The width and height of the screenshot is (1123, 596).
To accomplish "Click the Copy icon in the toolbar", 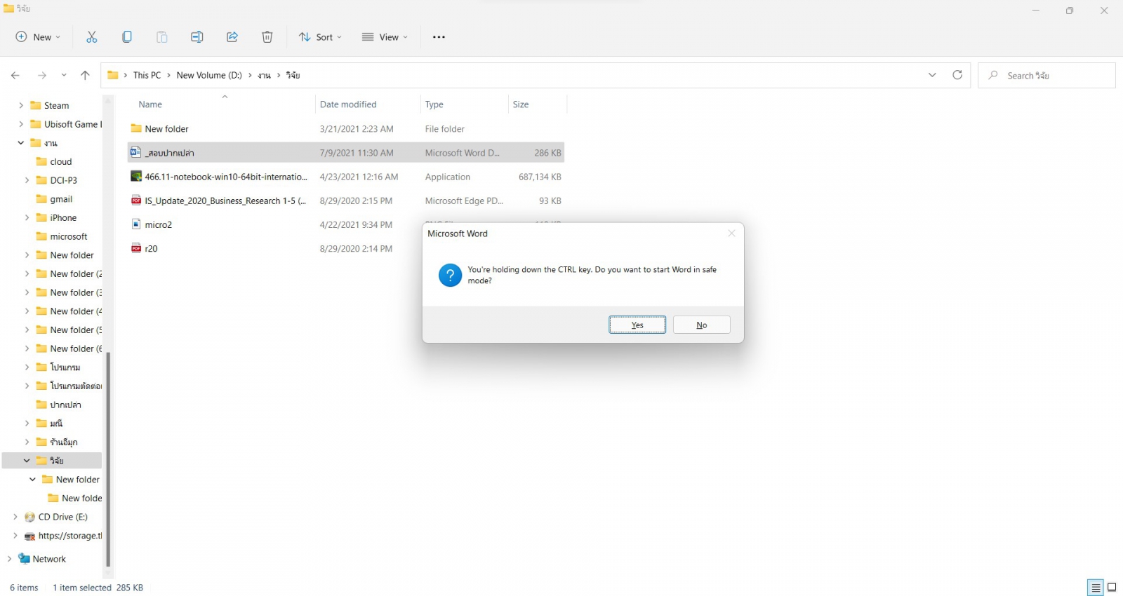I will (127, 37).
